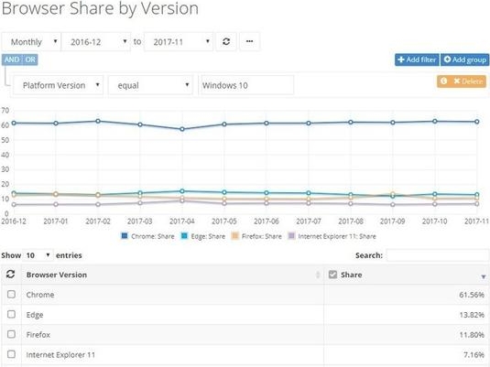Screen dimensions: 490x367
Task: Check the Chrome row checkbox
Action: click(x=11, y=294)
